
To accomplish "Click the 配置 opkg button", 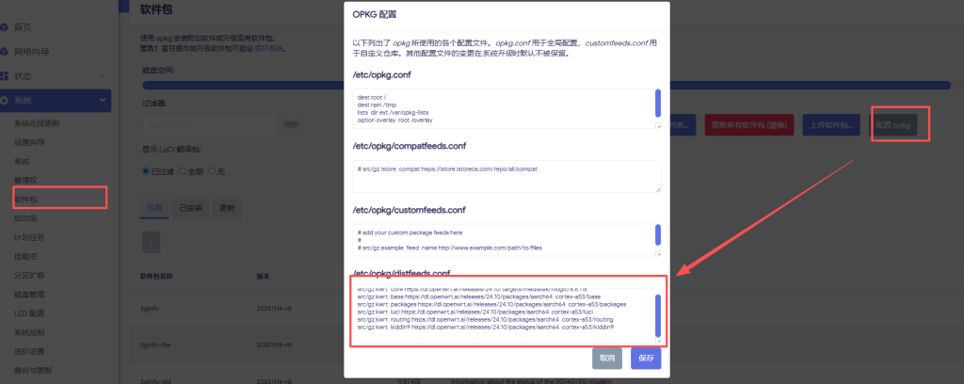I will (x=892, y=125).
